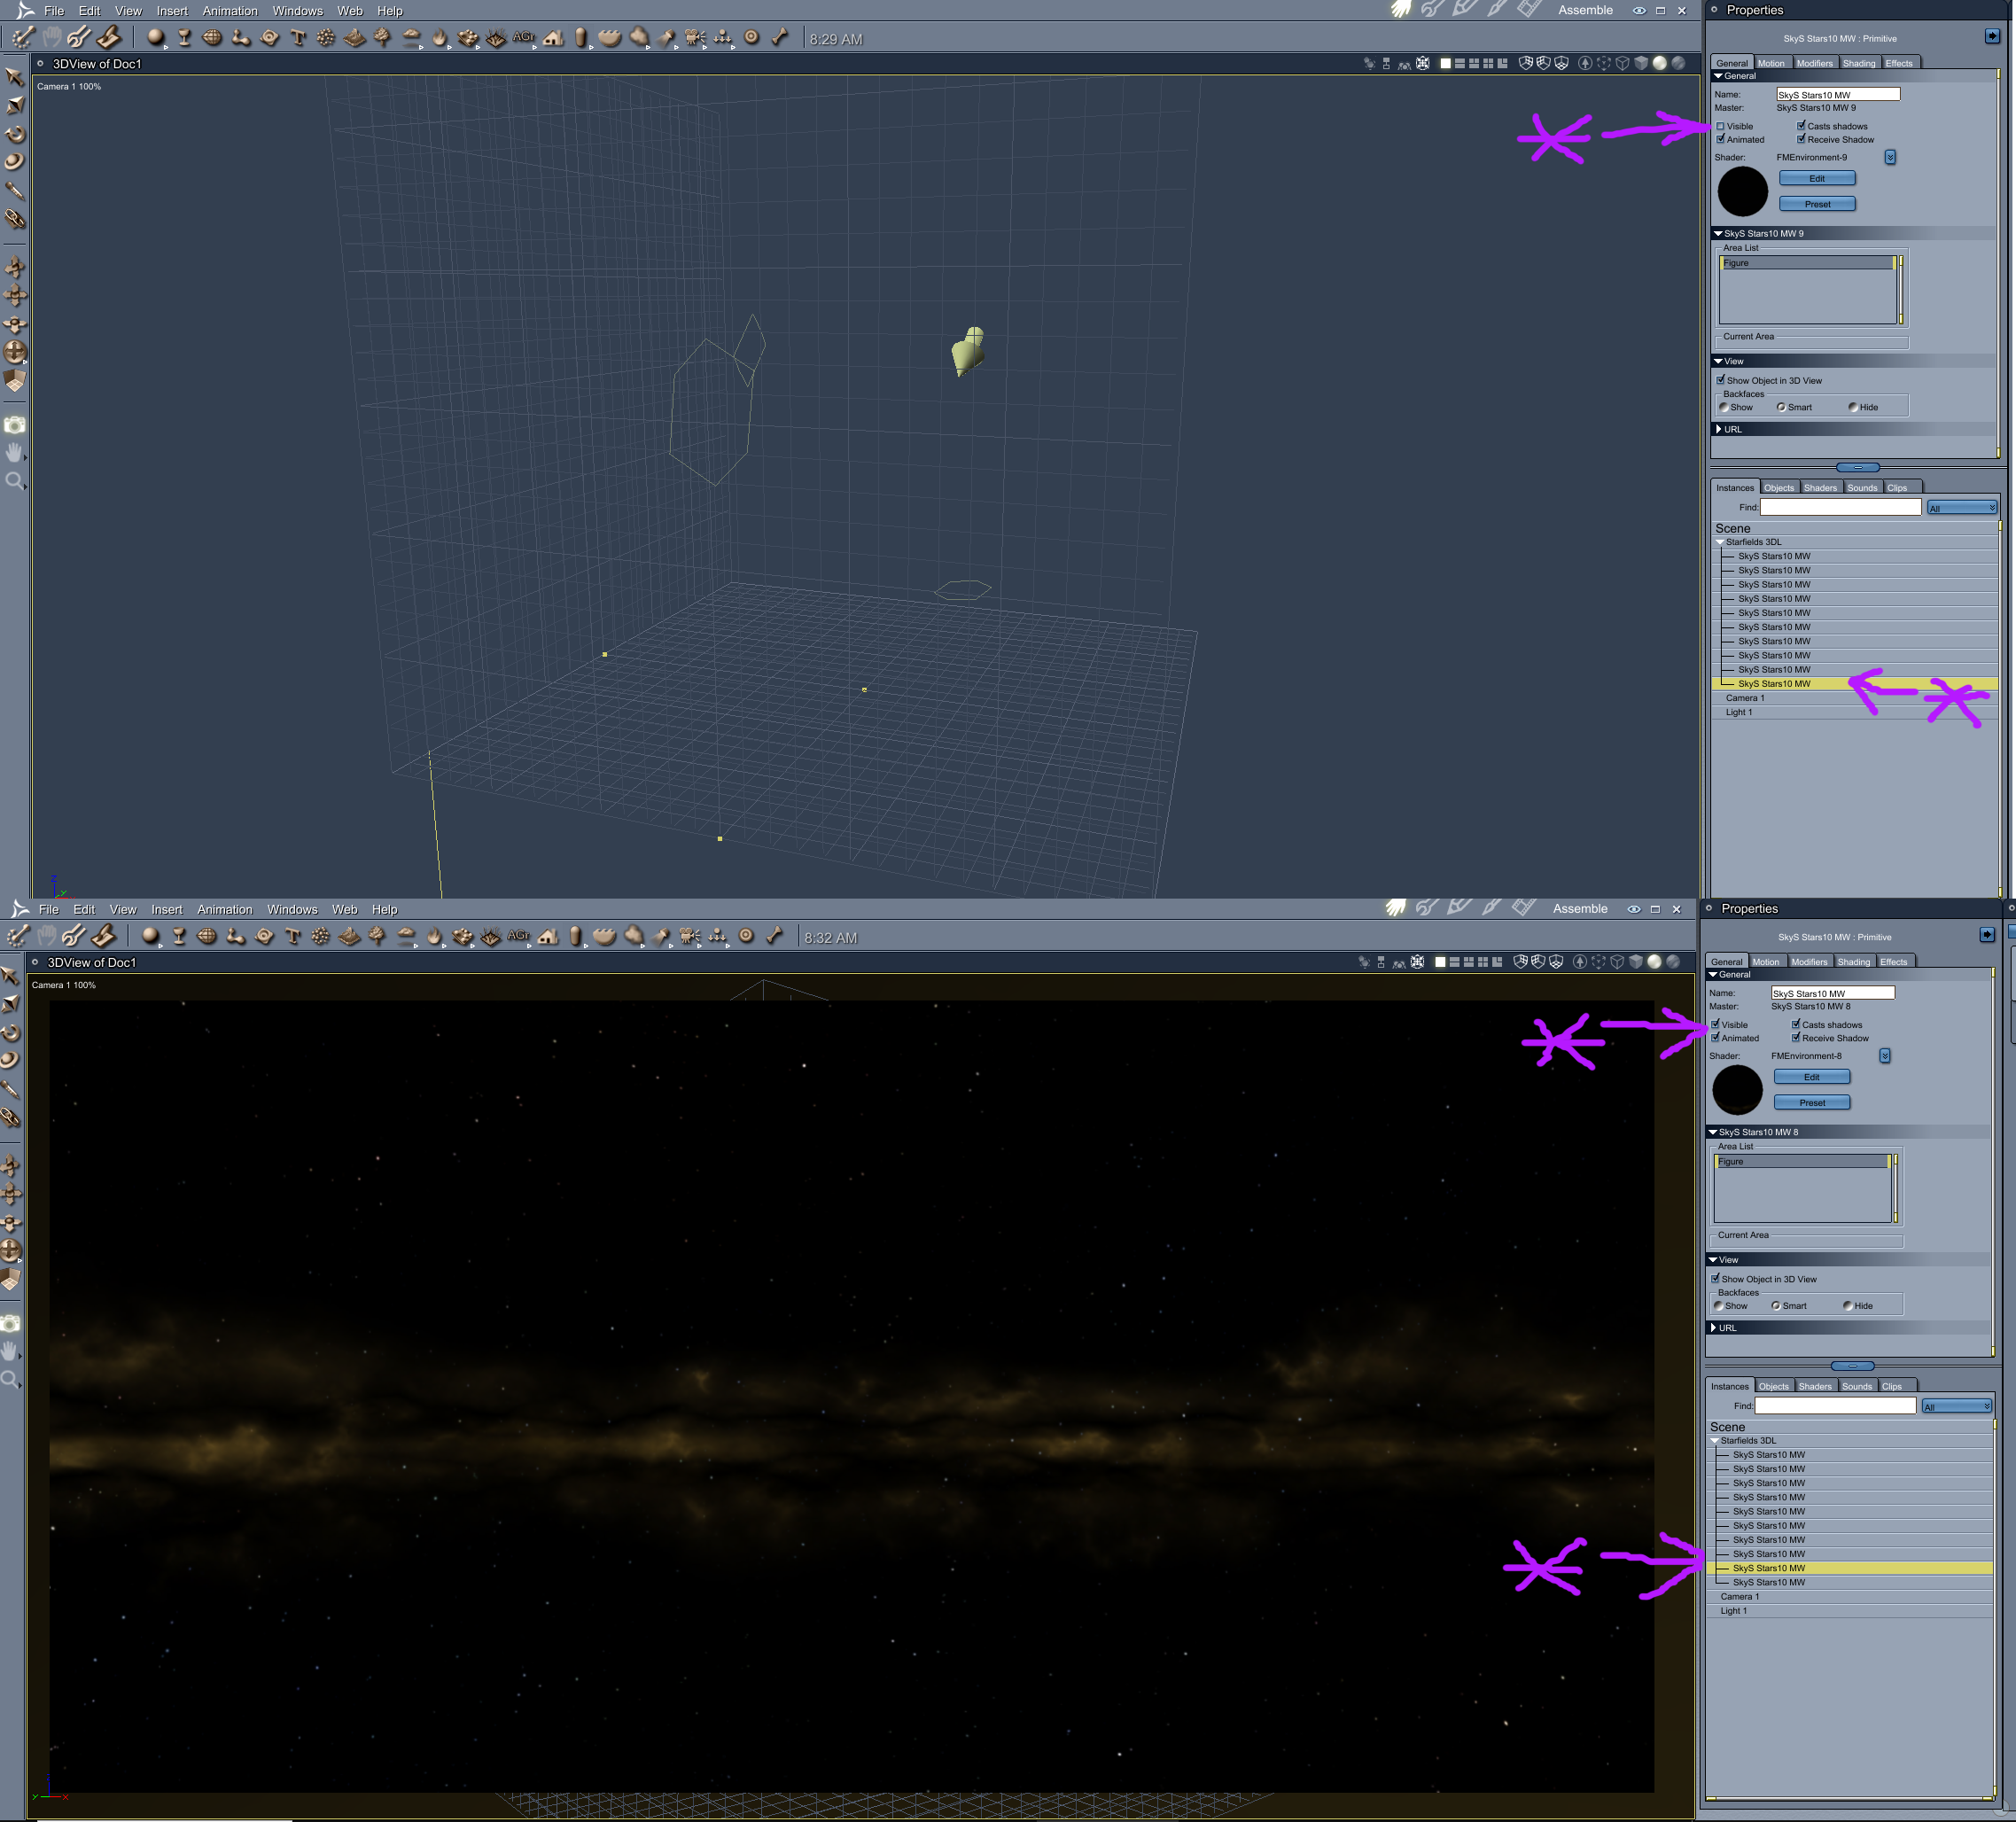
Task: Click the house-shaped icon in upper toolbar
Action: [553, 38]
